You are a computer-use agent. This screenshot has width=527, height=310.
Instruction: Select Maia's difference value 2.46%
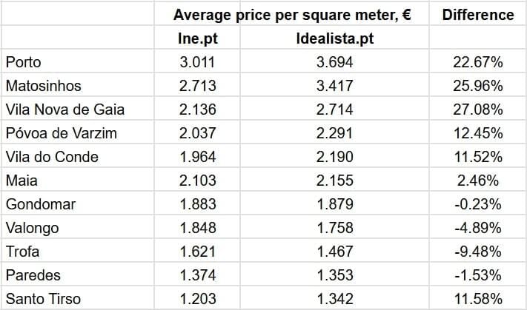pos(477,181)
